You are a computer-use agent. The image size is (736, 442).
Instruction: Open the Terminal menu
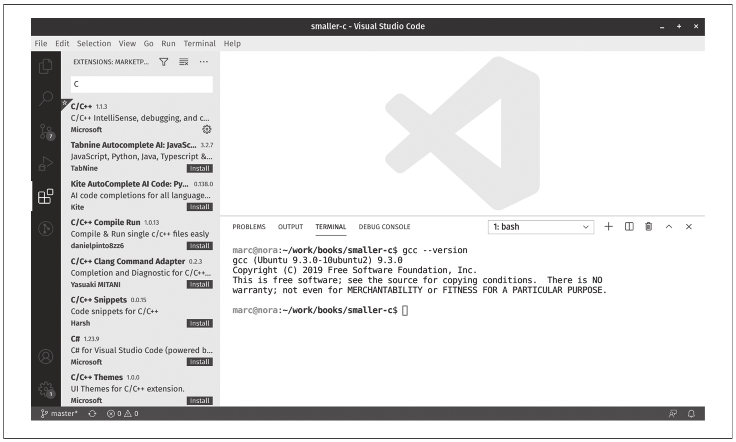(200, 43)
